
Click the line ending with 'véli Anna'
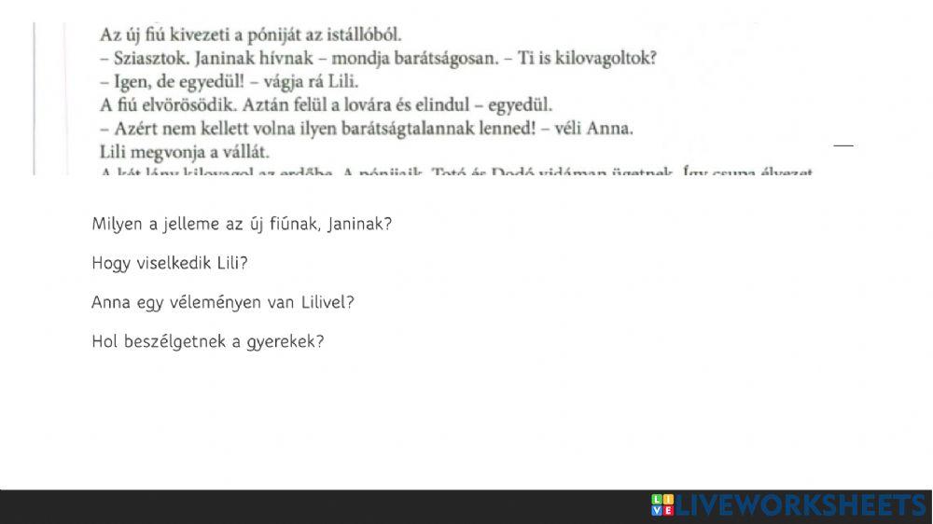tap(366, 128)
